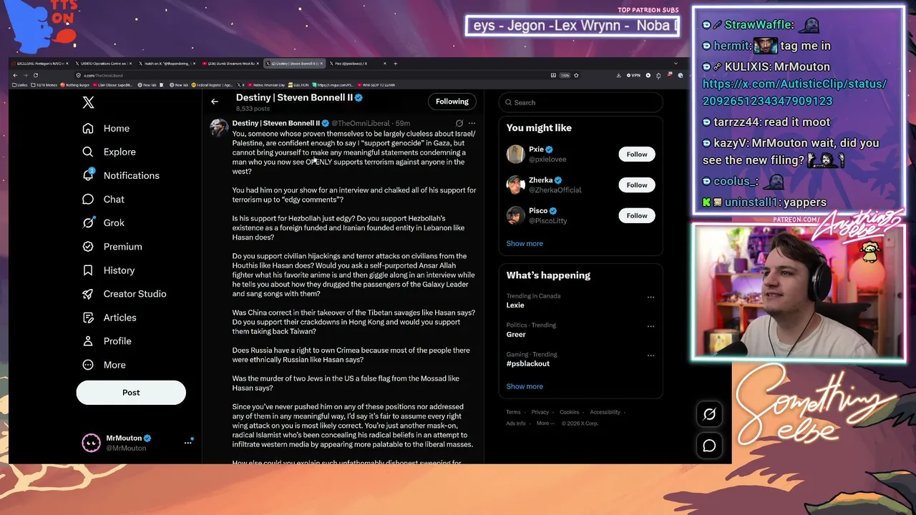Click the Grok icon on Destiny's post
This screenshot has height=515, width=916.
pyautogui.click(x=459, y=123)
